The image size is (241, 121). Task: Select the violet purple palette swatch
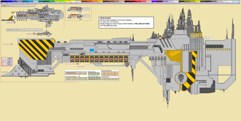tap(154, 1)
